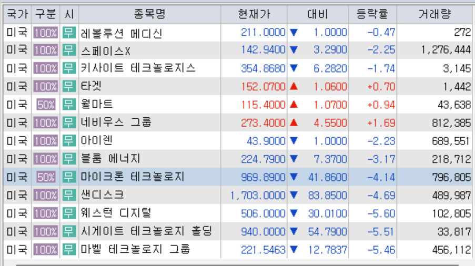The height and width of the screenshot is (266, 475).
Task: Click current price 211.0000
Action: tap(263, 33)
